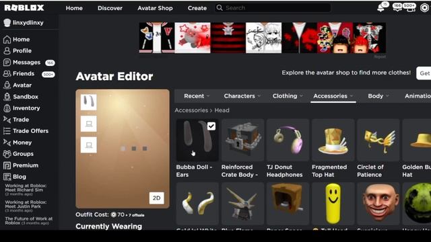The image size is (431, 242).
Task: Click the Trade Offers sidebar icon
Action: tap(7, 131)
